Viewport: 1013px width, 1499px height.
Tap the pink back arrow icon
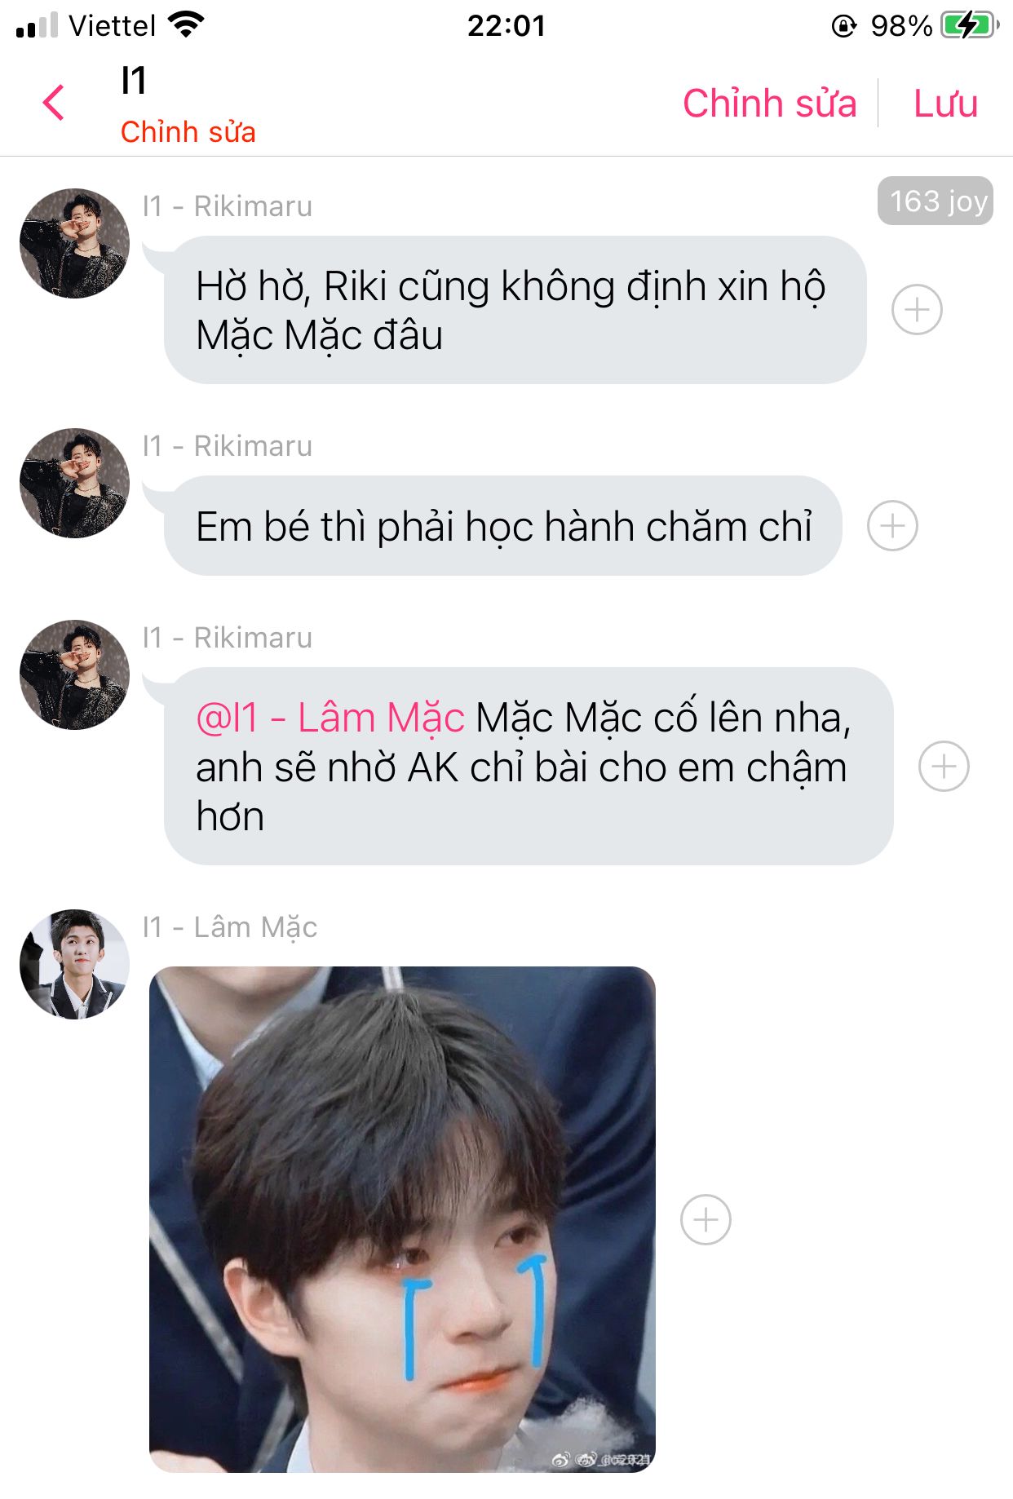click(54, 103)
